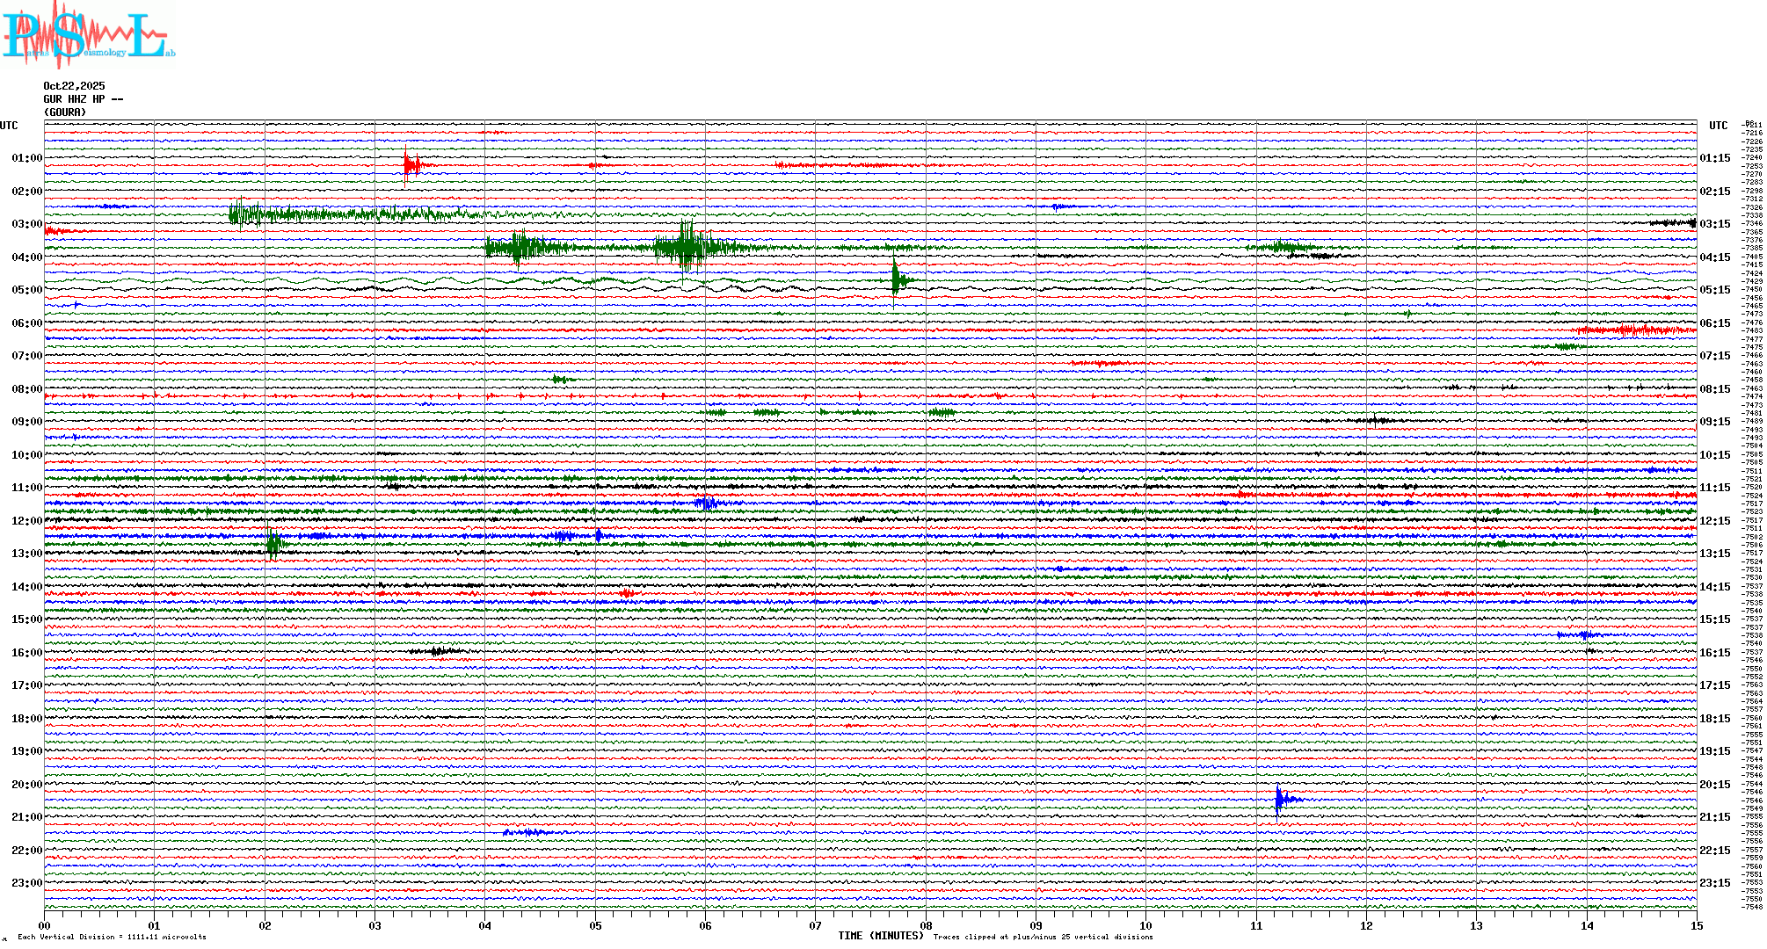The image size is (1767, 949).
Task: Click minute marker 07 on bottom axis
Action: click(x=815, y=925)
